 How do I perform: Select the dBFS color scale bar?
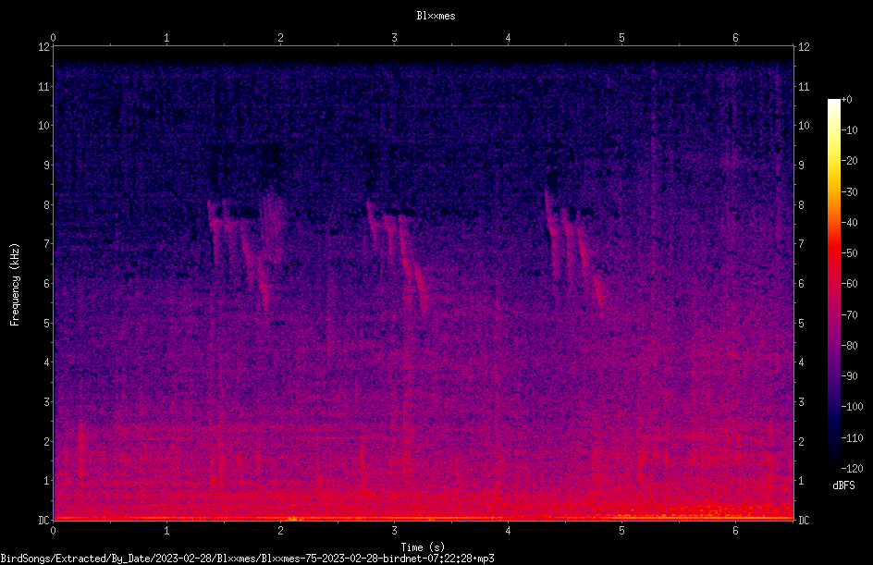tap(833, 283)
